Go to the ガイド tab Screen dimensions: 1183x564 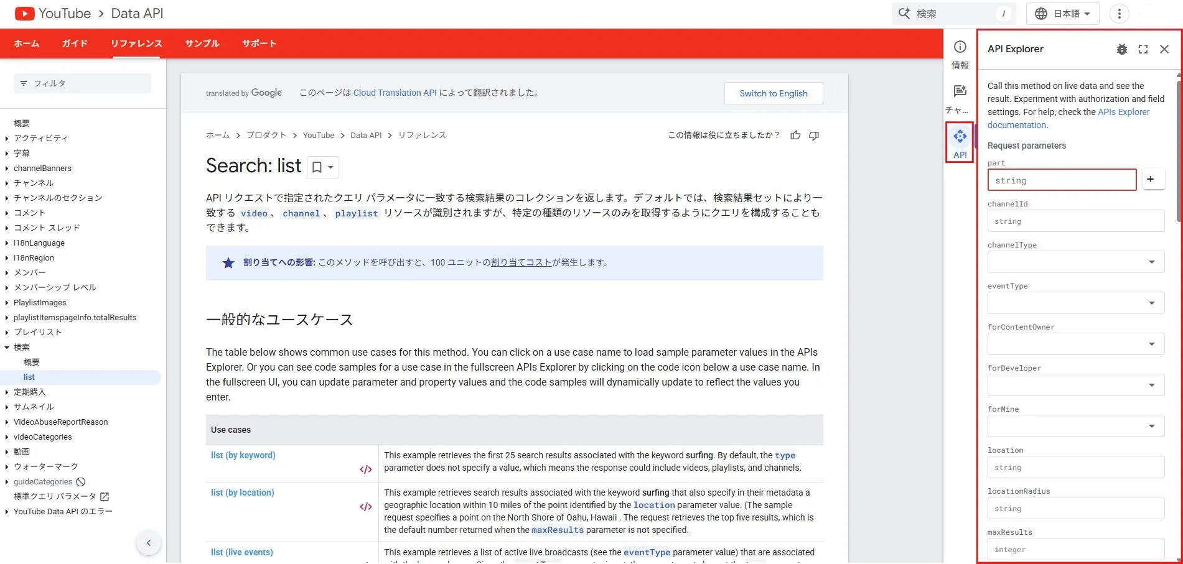tap(75, 44)
